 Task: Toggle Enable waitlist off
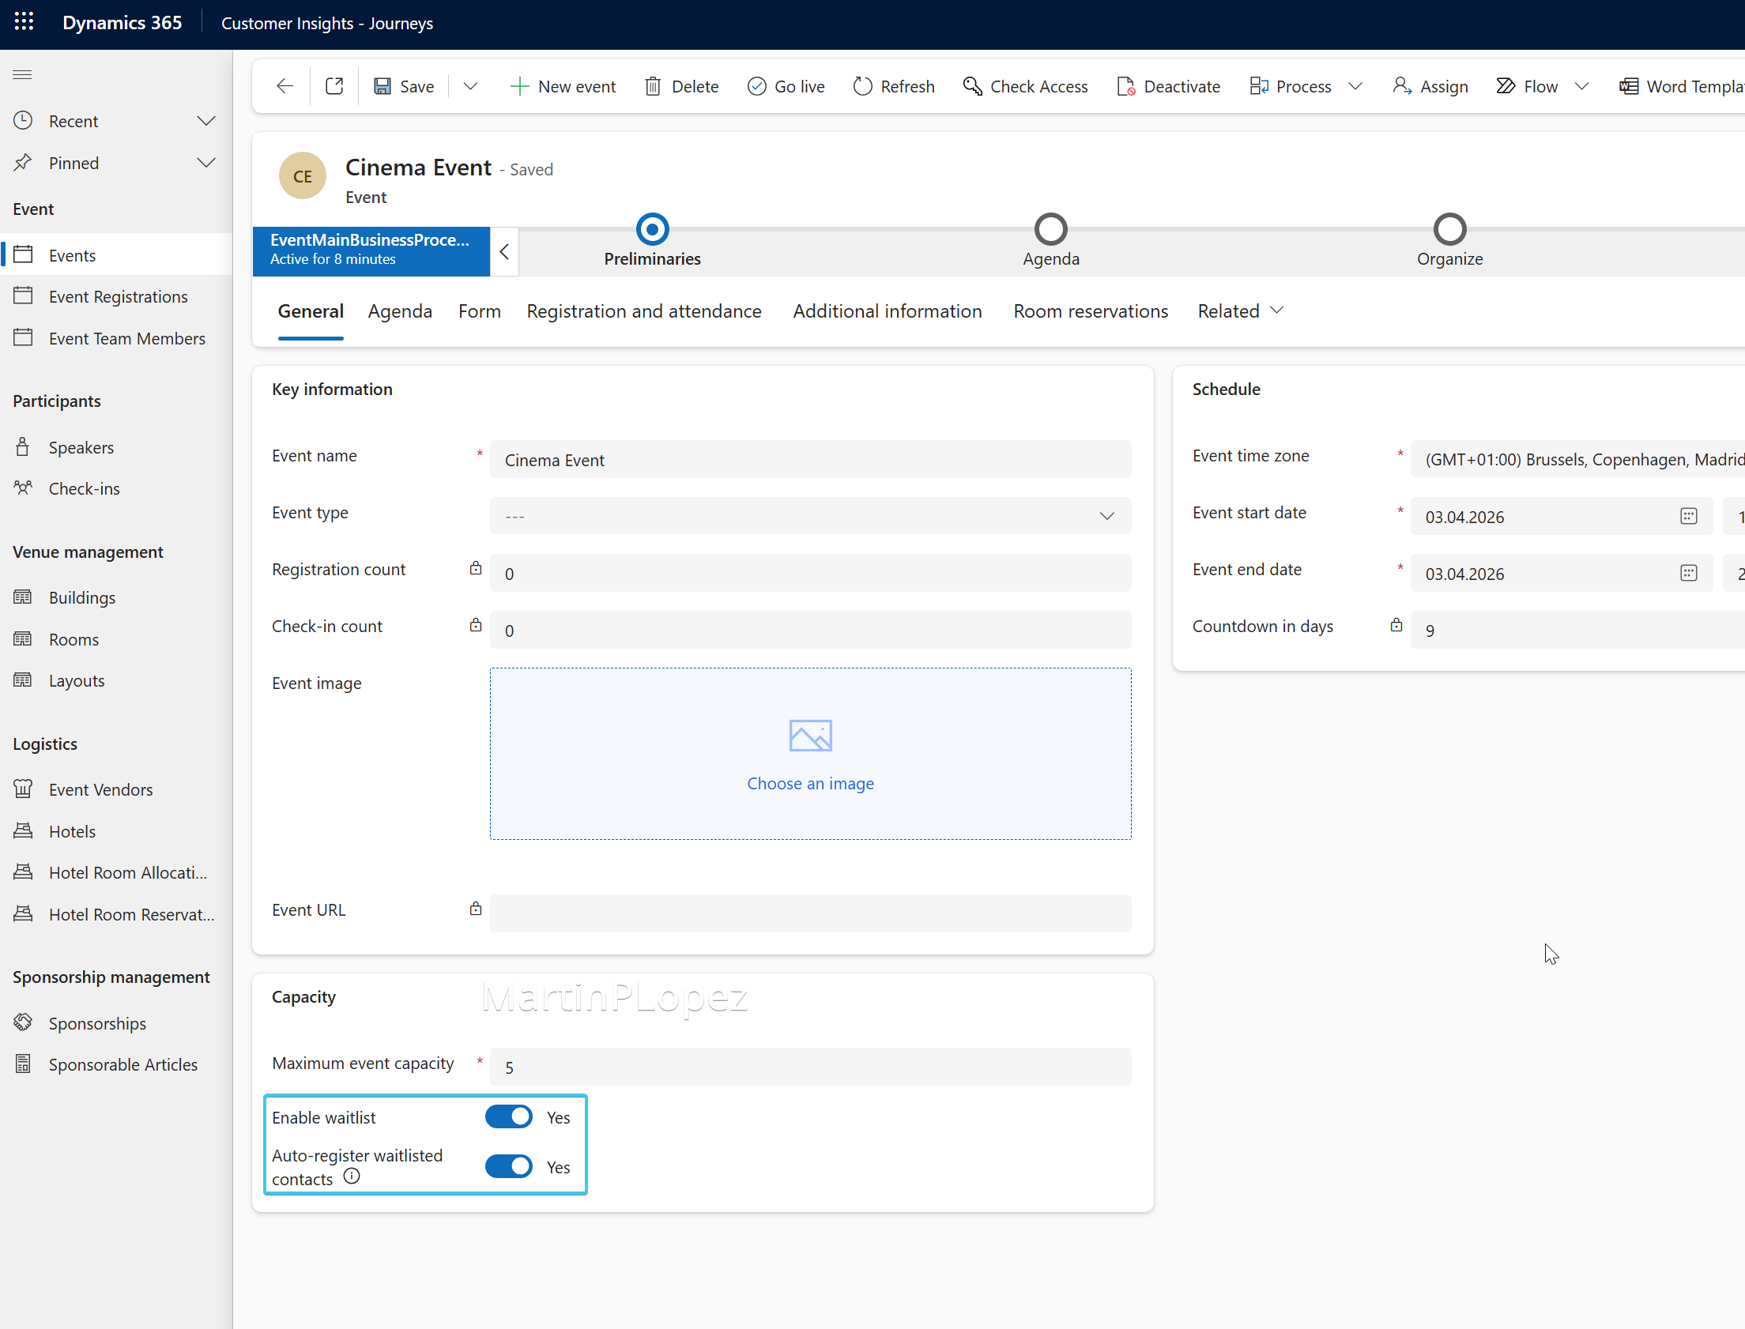509,1116
